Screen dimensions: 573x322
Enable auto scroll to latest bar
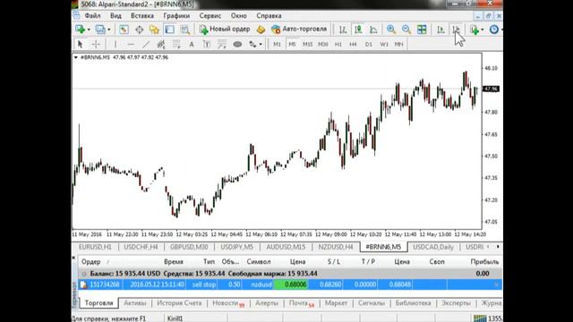[440, 30]
